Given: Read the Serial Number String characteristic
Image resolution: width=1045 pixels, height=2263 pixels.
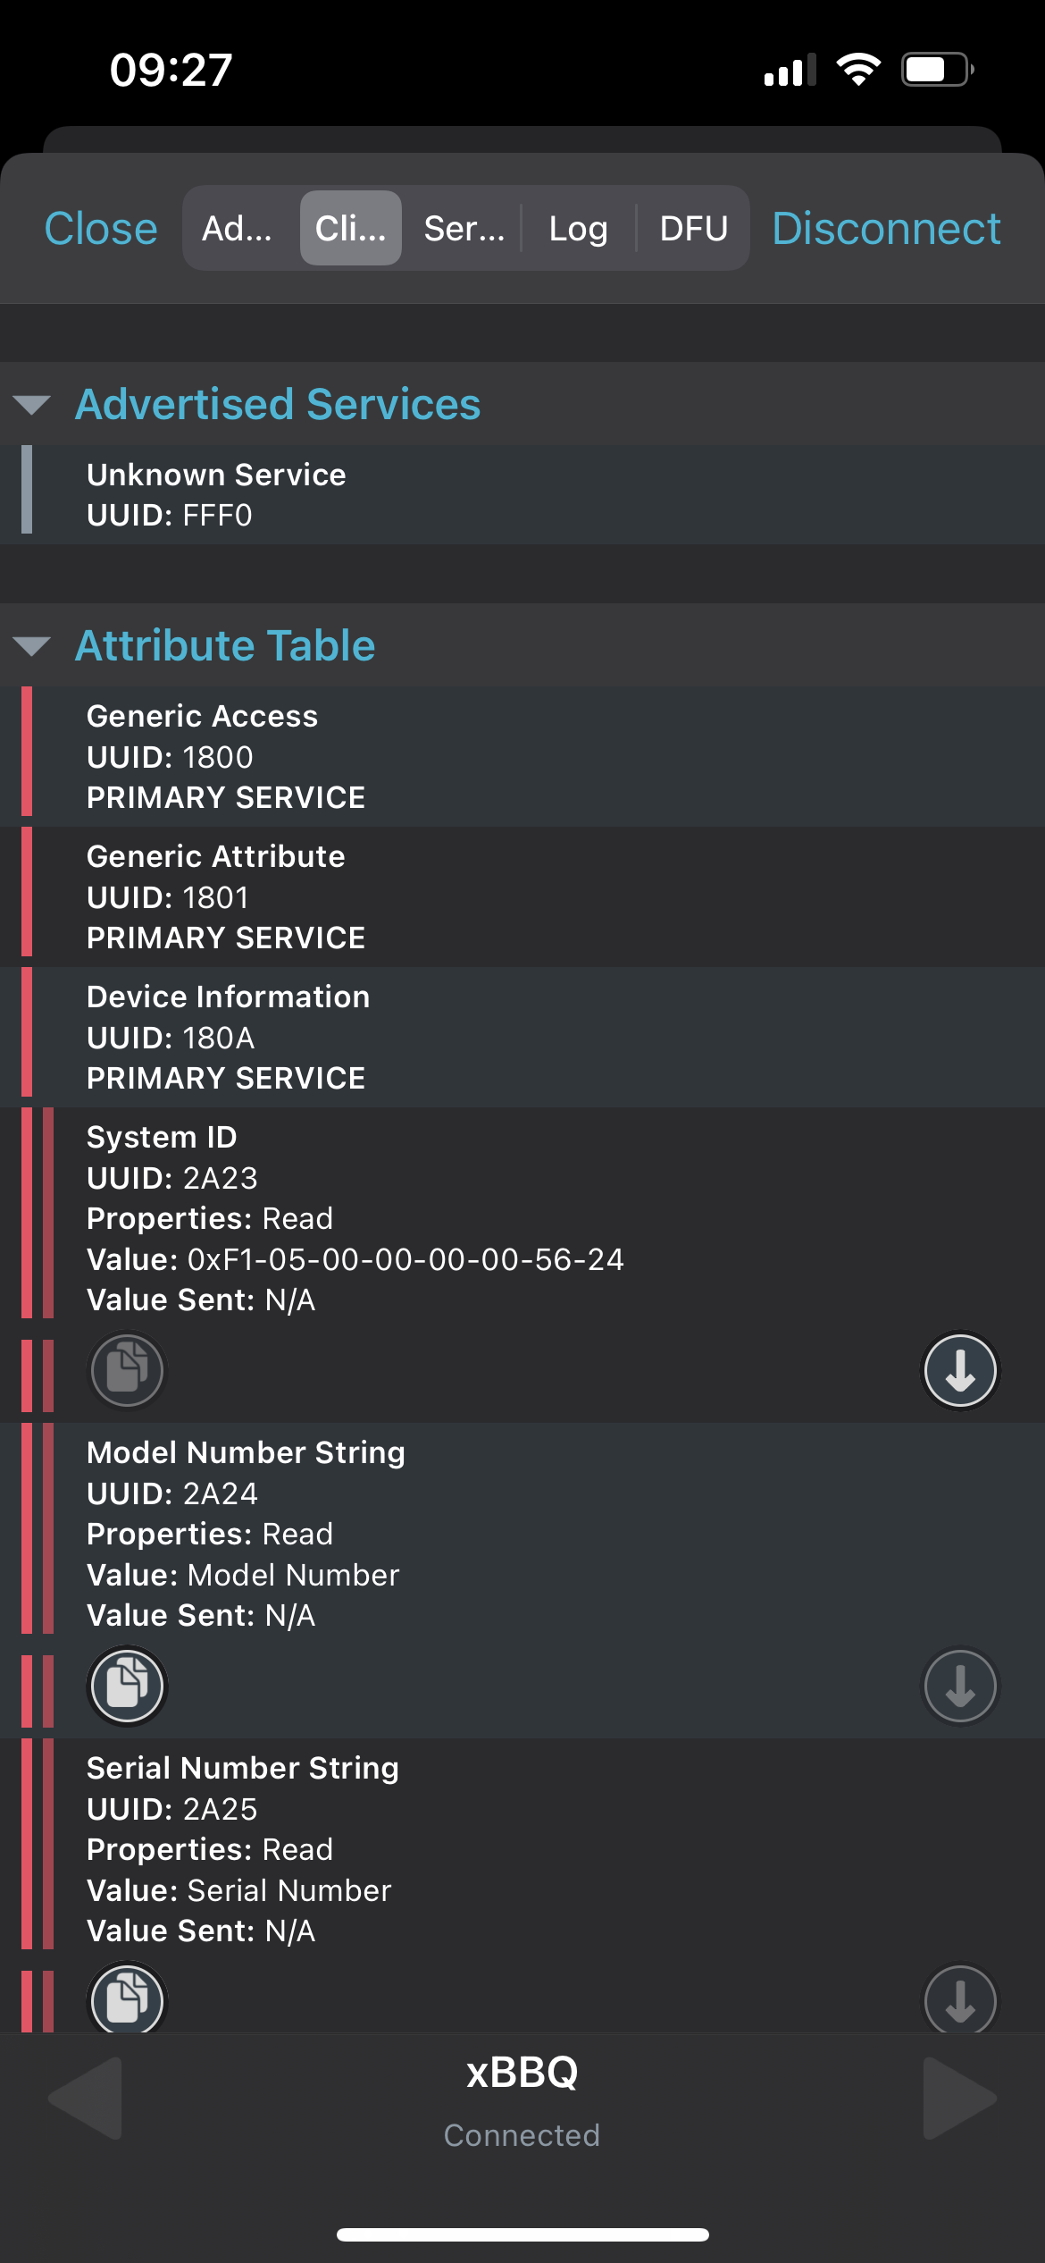Looking at the screenshot, I should [960, 1999].
